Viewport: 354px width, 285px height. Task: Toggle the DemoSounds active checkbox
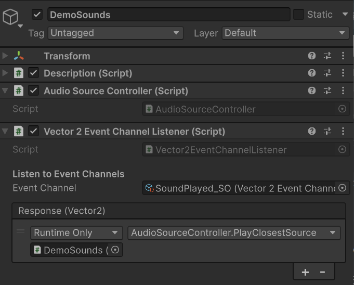pyautogui.click(x=37, y=15)
